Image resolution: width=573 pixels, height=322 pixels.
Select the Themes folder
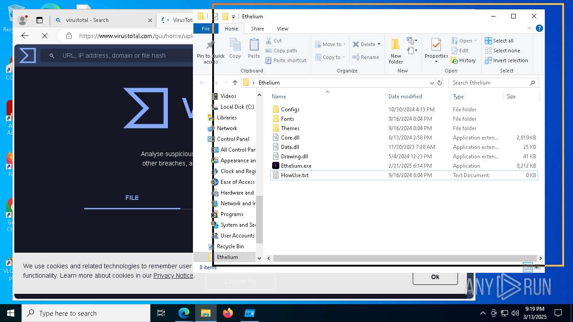coord(290,128)
